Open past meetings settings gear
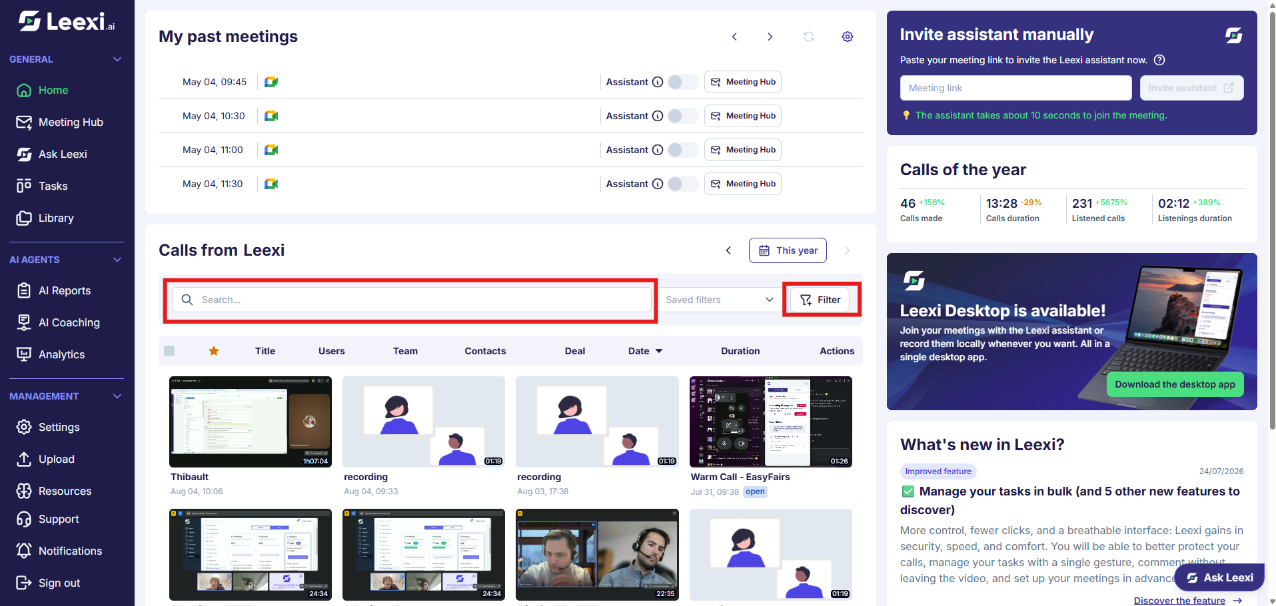 click(x=848, y=37)
